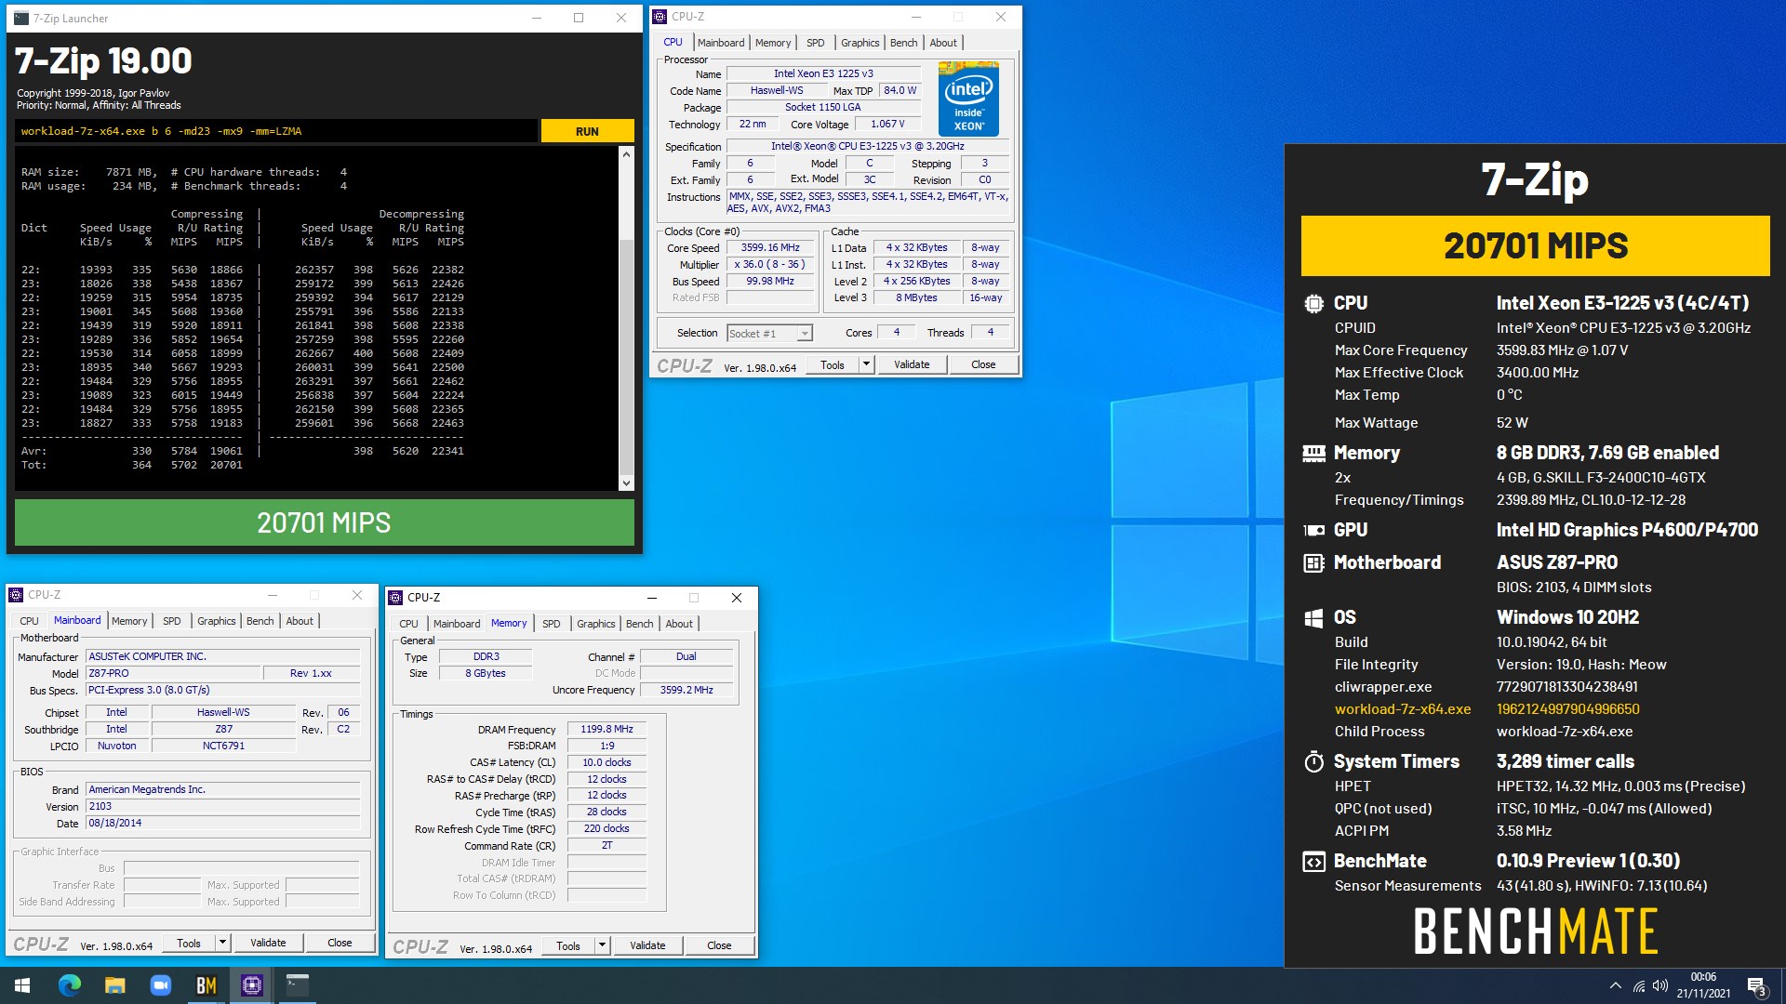Expand Tools arrow in Mainboard CPU-Z window
1786x1004 pixels.
click(x=222, y=943)
